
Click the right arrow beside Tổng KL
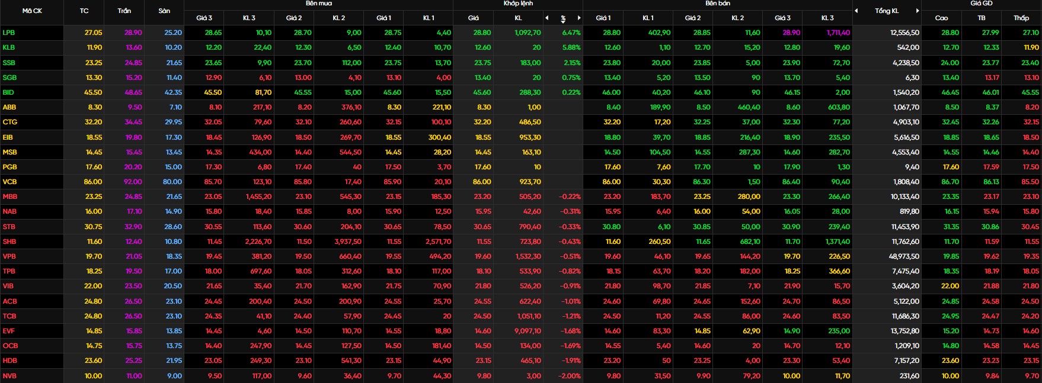point(918,11)
